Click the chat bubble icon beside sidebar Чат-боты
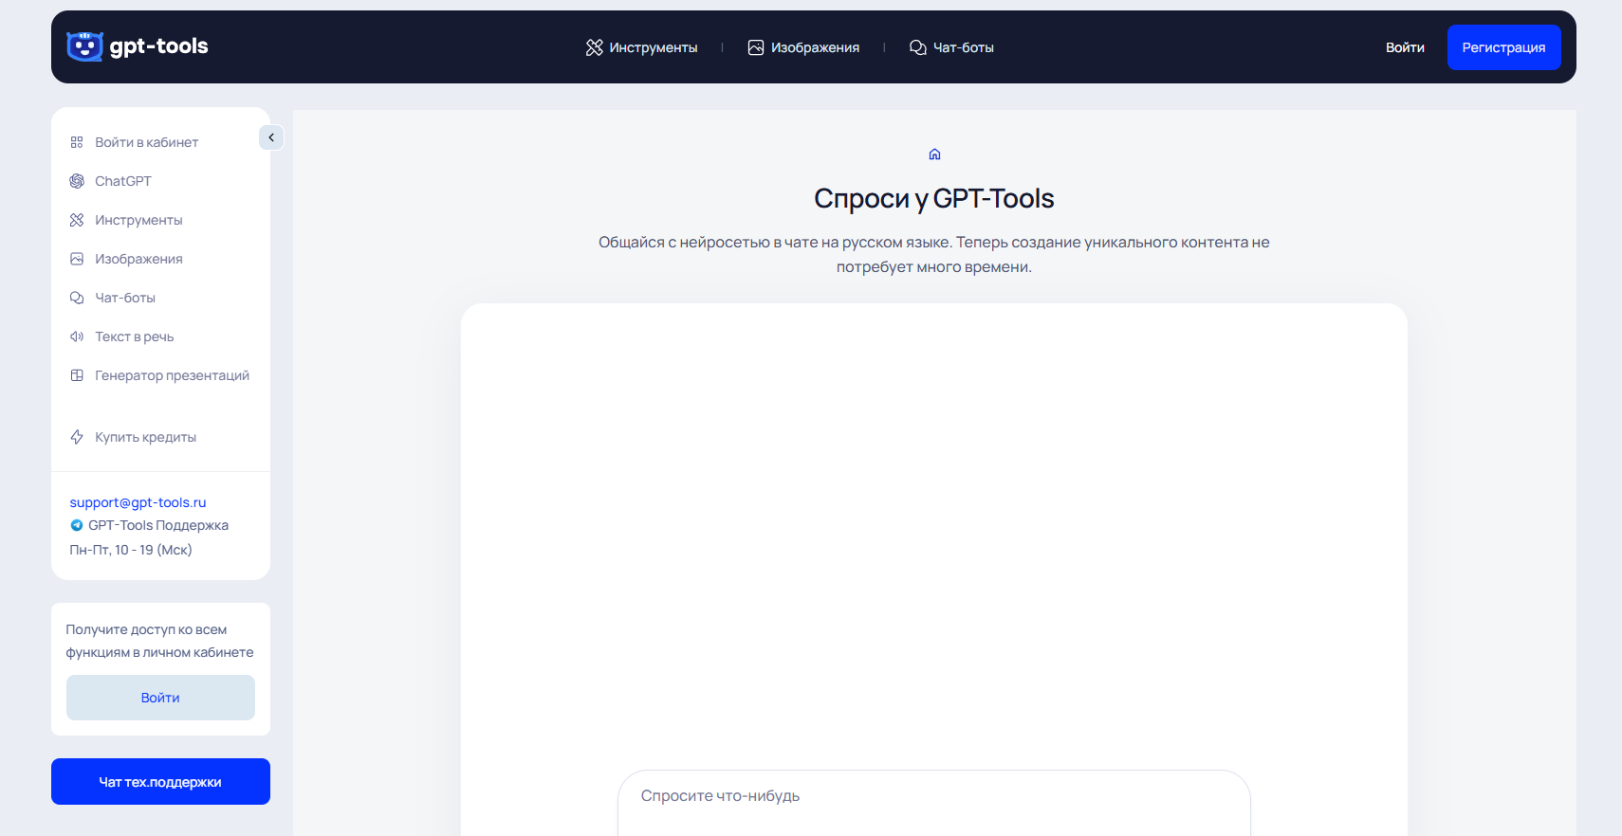This screenshot has width=1622, height=836. point(77,298)
